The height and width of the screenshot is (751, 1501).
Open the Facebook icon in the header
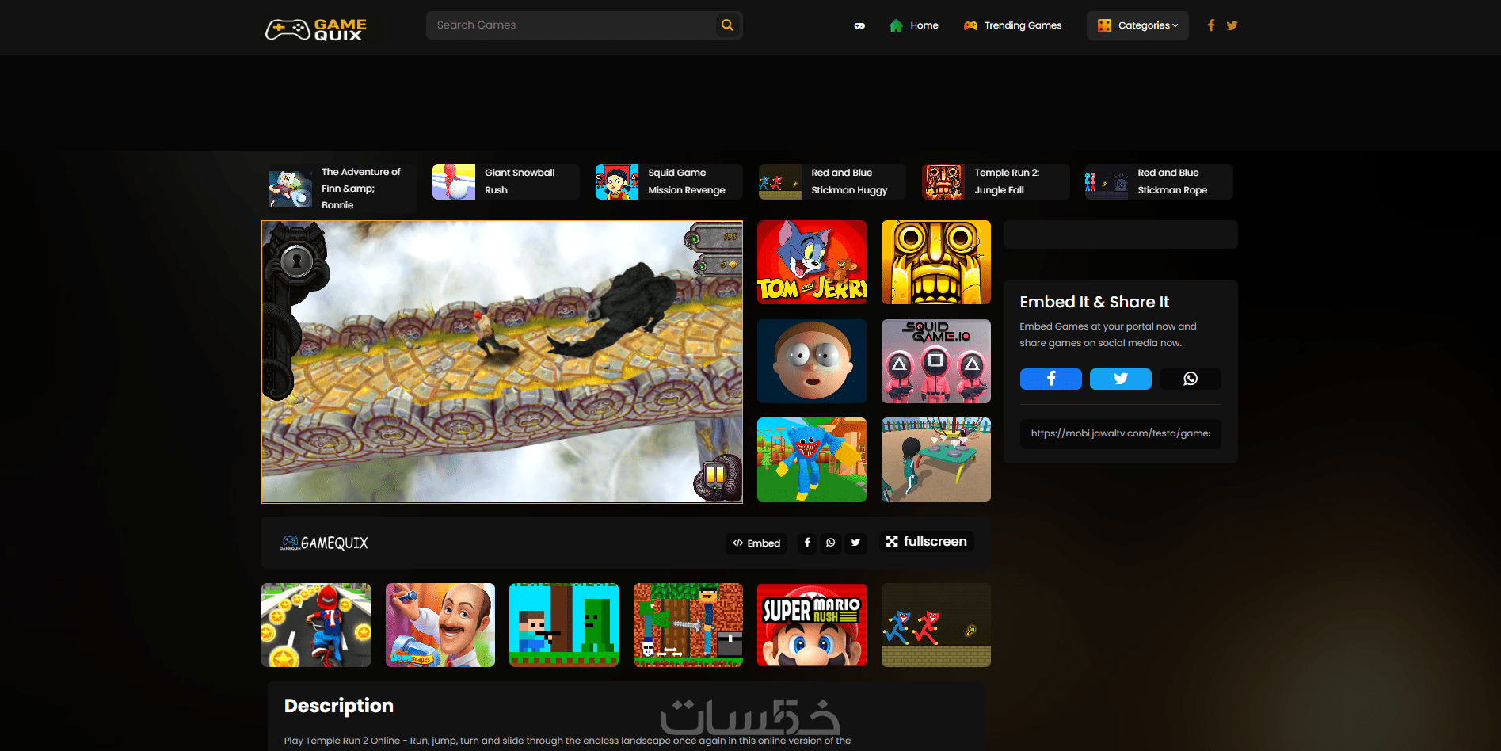click(x=1211, y=25)
